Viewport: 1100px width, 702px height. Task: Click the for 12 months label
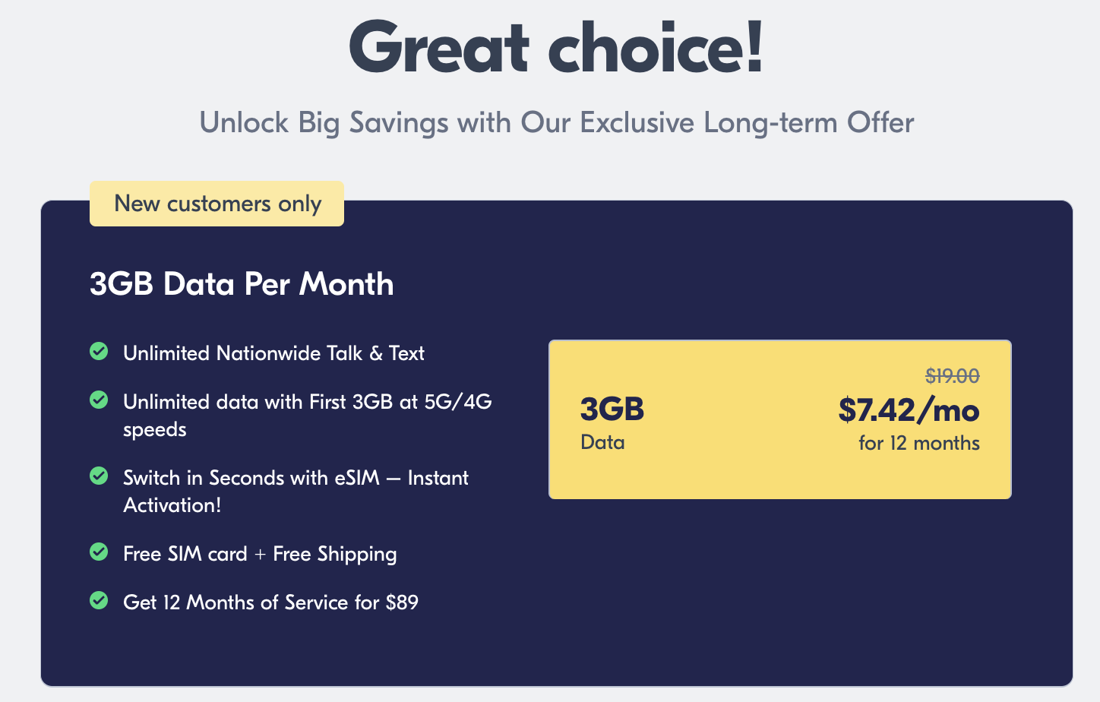[918, 443]
